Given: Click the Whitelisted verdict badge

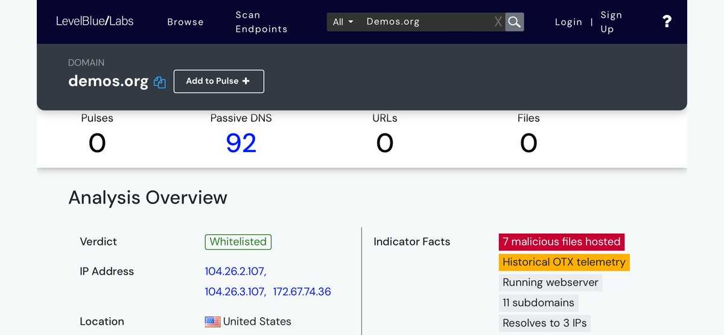Looking at the screenshot, I should coord(238,241).
